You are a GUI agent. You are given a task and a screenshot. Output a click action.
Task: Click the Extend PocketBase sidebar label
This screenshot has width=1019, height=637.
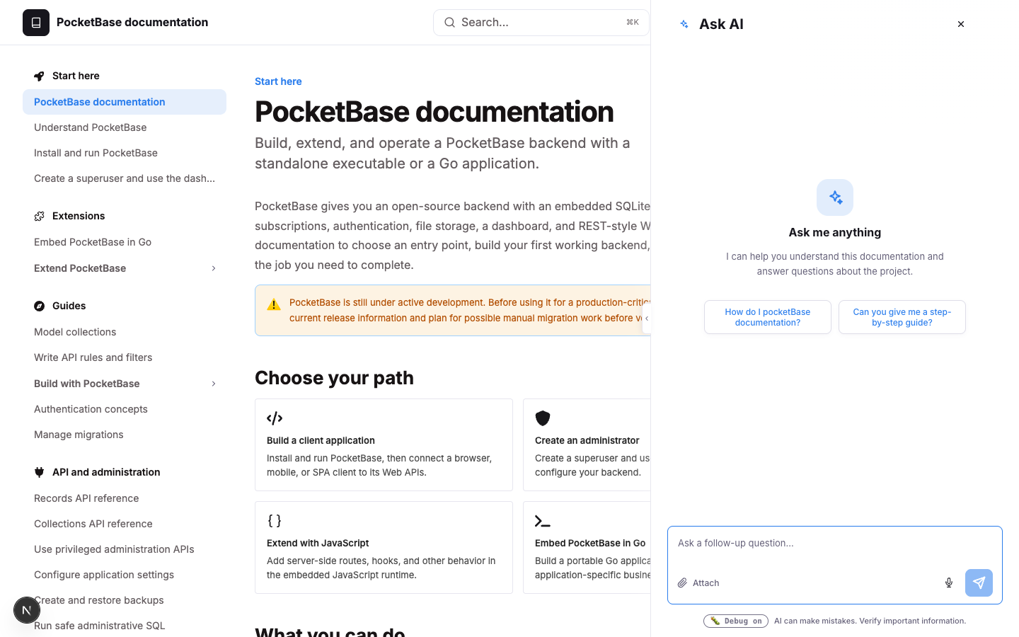[80, 268]
